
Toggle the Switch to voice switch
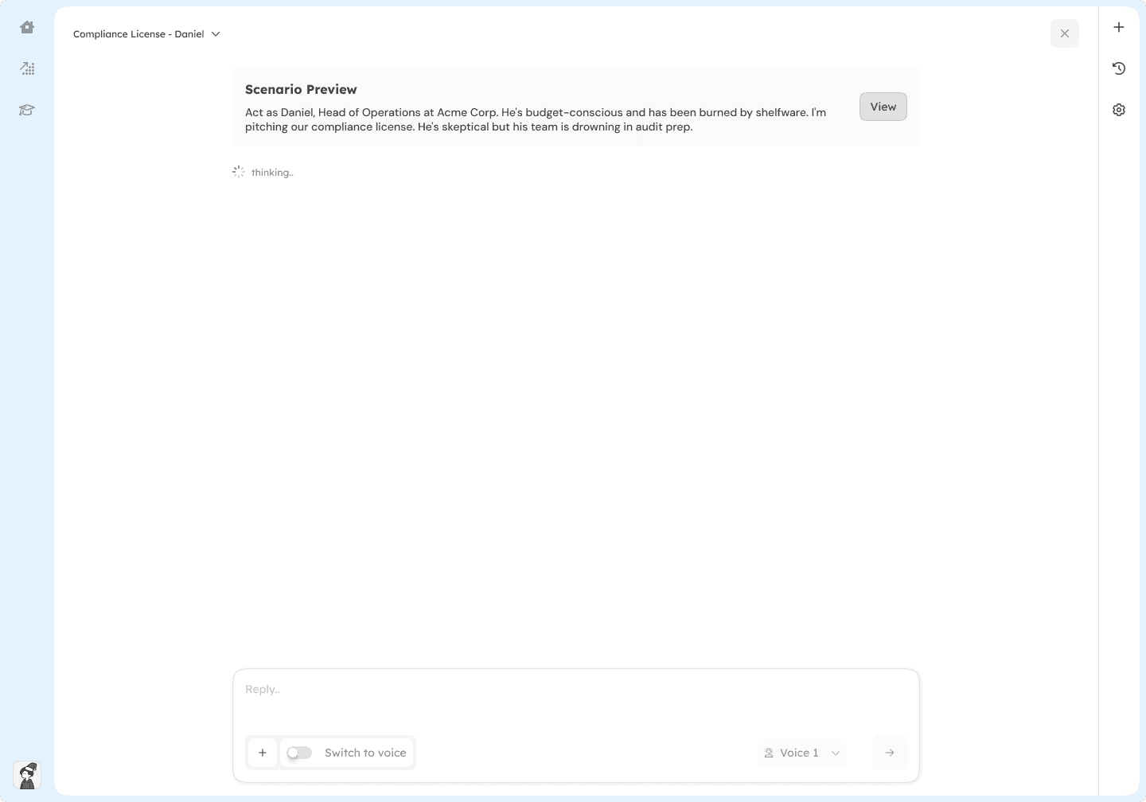[299, 753]
